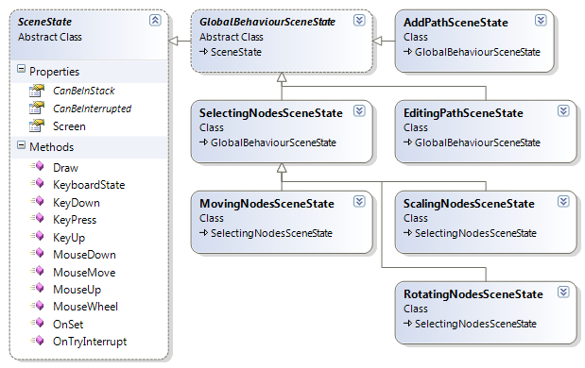The width and height of the screenshot is (585, 368).
Task: Click the CanBeInterrupted property icon
Action: pos(37,108)
